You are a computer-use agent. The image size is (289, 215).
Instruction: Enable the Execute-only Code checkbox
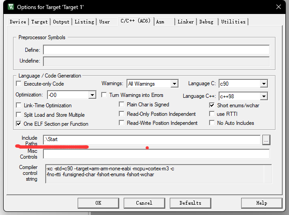pos(19,84)
